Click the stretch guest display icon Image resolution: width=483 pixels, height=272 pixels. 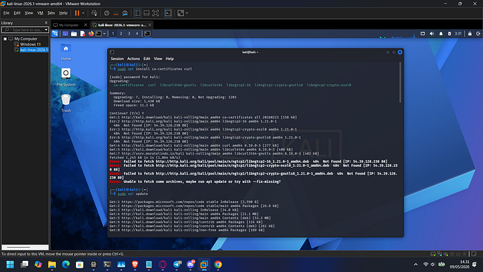coord(181,13)
